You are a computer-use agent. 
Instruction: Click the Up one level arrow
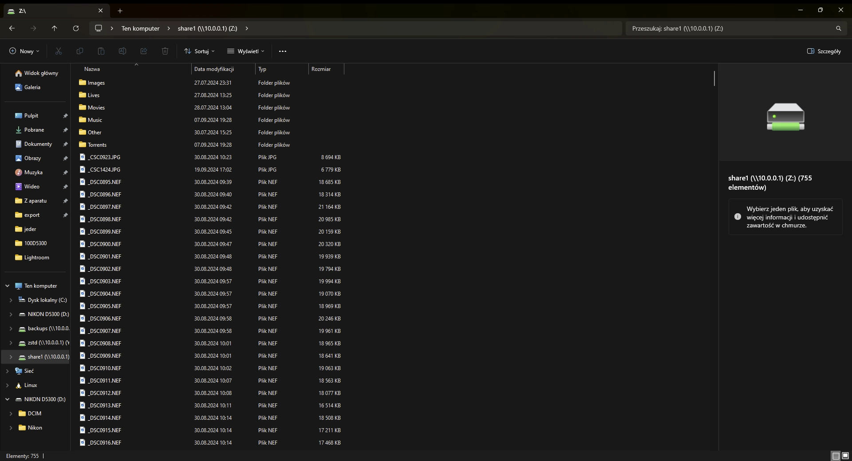55,28
